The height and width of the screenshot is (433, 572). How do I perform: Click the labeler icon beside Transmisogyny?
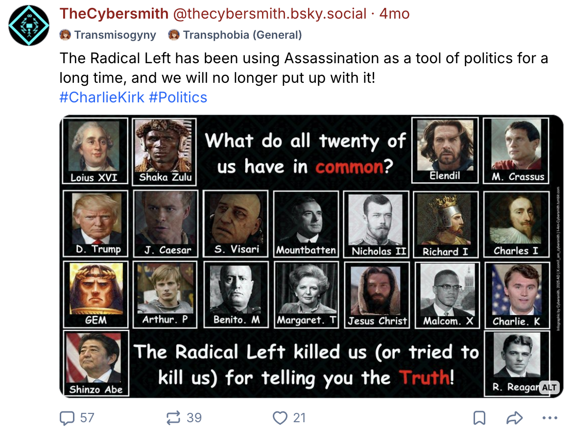65,35
